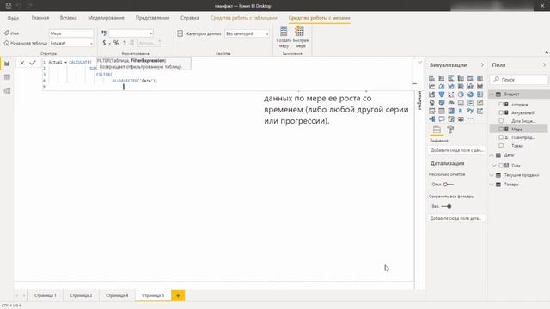The width and height of the screenshot is (550, 309).
Task: Open the Format paint-roller tab in Visualizations
Action: 450,130
